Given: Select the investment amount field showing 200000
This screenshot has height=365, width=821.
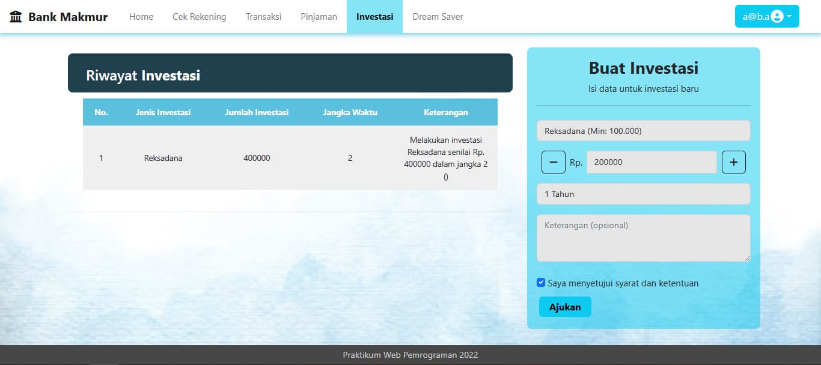Looking at the screenshot, I should 651,161.
